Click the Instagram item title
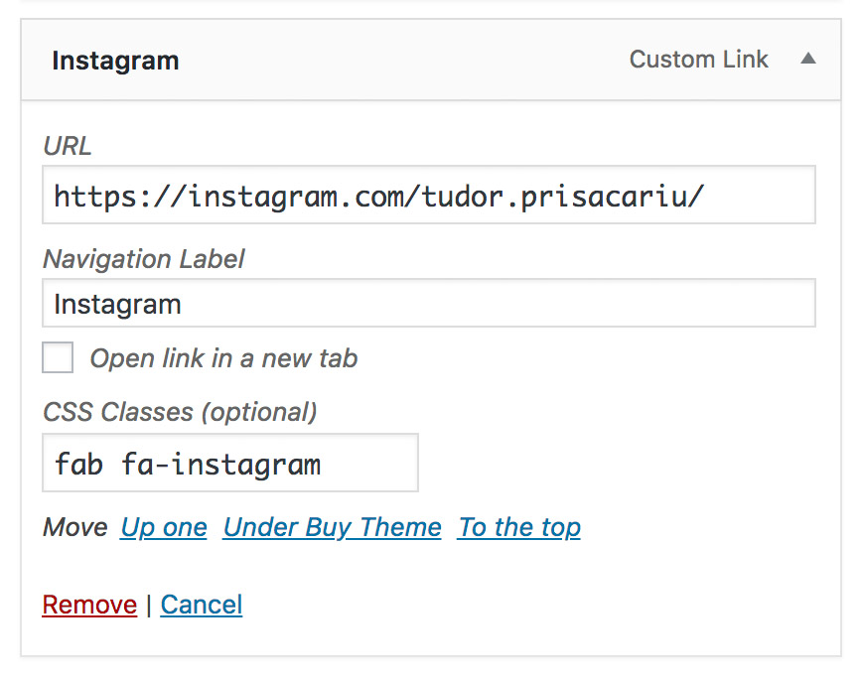This screenshot has width=862, height=679. point(115,61)
